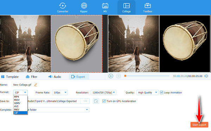Screen dimensions: 211x131
Task: Open the Ripper module
Action: 84,7
